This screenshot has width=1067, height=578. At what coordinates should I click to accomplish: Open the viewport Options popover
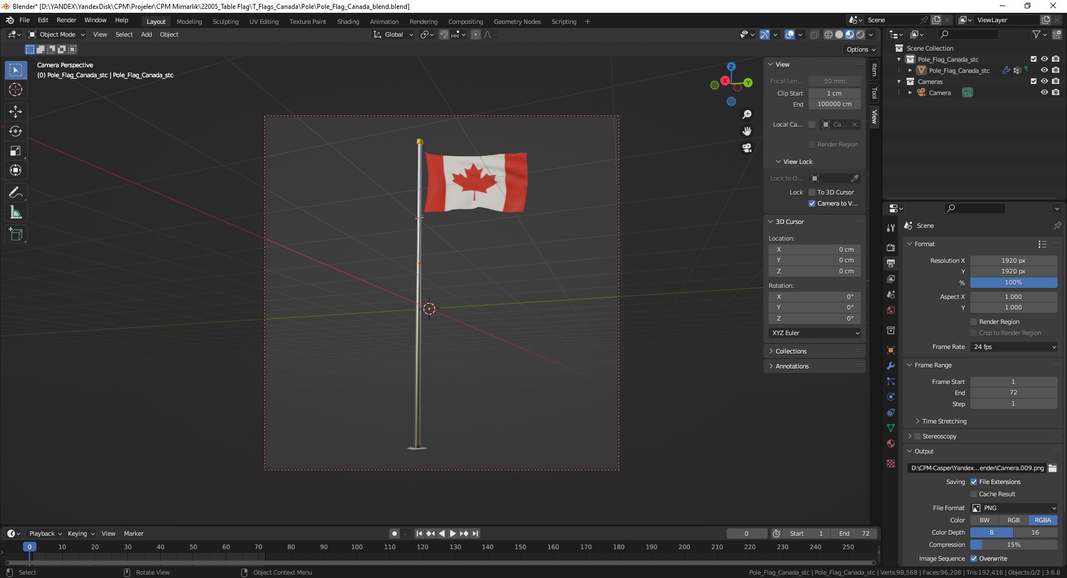(x=861, y=49)
